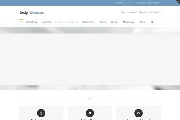Click the tagline 'Only price pays!!! Trend is your friend!!!'
The width and height of the screenshot is (180, 120).
pos(141,12)
